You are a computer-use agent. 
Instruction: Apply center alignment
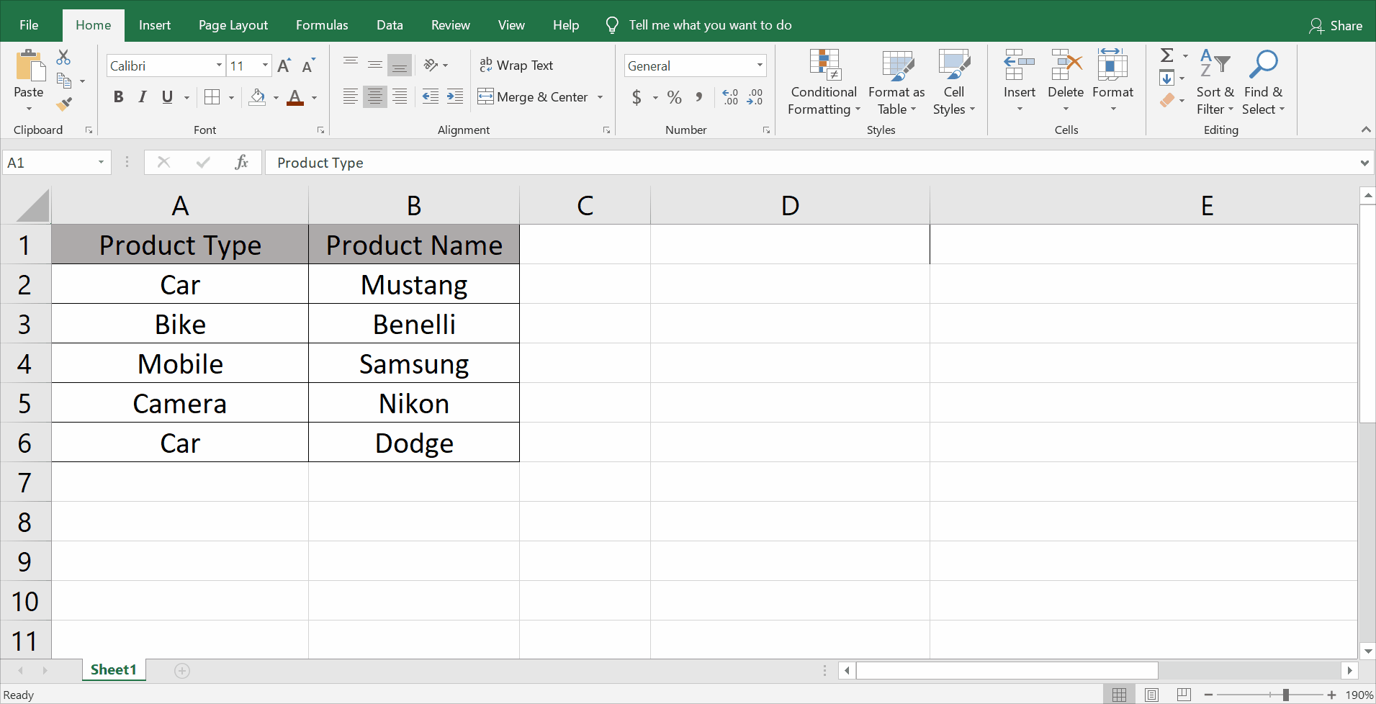(374, 96)
